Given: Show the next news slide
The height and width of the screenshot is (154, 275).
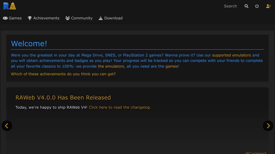Looking at the screenshot, I should [x=268, y=126].
